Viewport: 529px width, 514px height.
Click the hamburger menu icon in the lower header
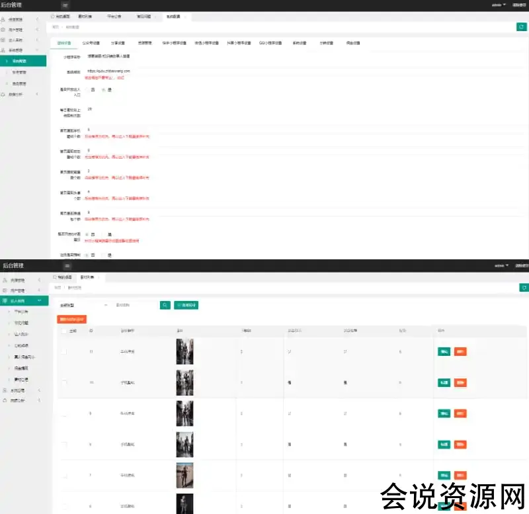point(67,265)
